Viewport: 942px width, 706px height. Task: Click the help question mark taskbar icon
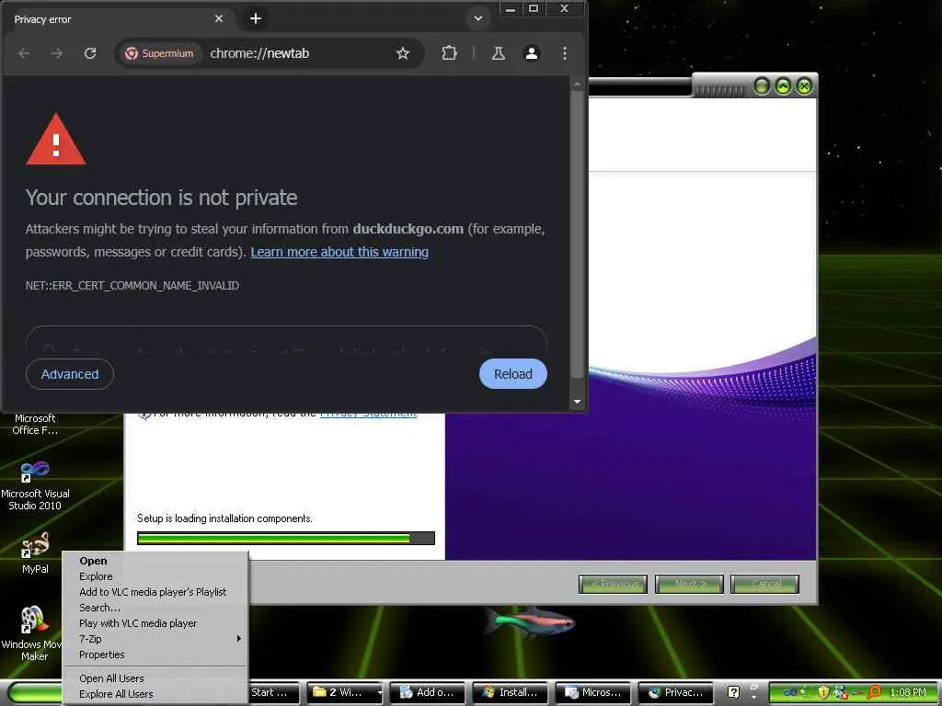tap(733, 693)
